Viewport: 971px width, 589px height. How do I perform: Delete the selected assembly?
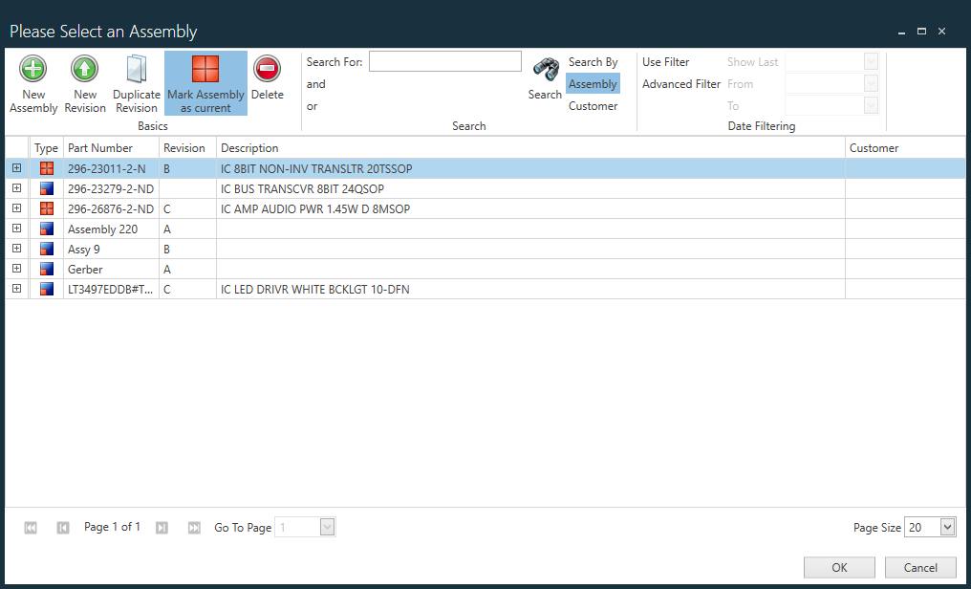tap(267, 82)
